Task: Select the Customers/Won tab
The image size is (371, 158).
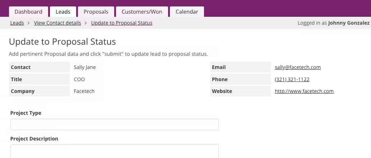Action: (x=142, y=12)
